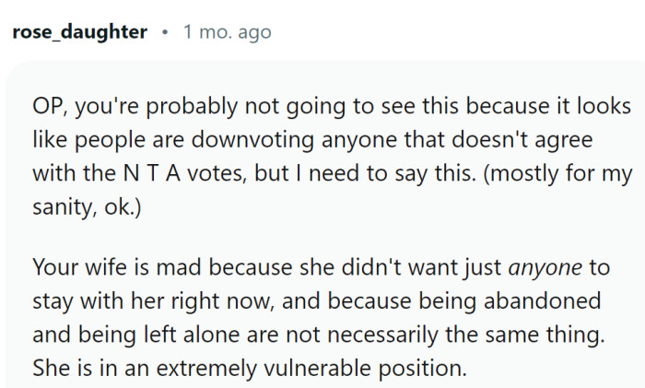The width and height of the screenshot is (645, 388).
Task: Open the rose_daughter user profile
Action: tap(80, 32)
